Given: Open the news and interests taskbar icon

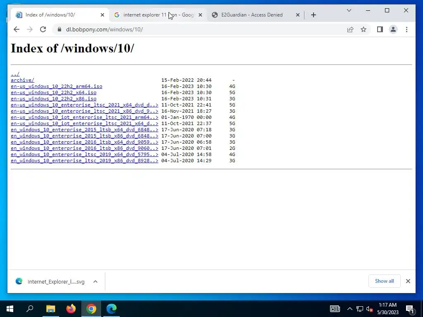Looking at the screenshot, I should click(335, 309).
